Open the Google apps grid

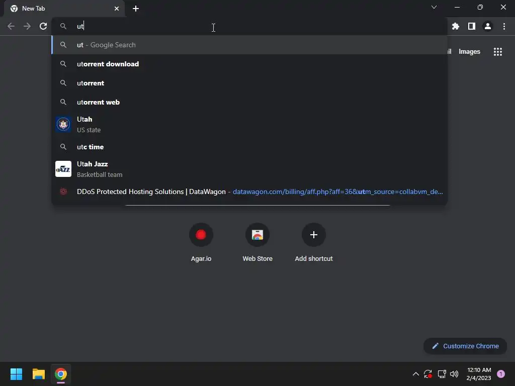click(x=497, y=52)
